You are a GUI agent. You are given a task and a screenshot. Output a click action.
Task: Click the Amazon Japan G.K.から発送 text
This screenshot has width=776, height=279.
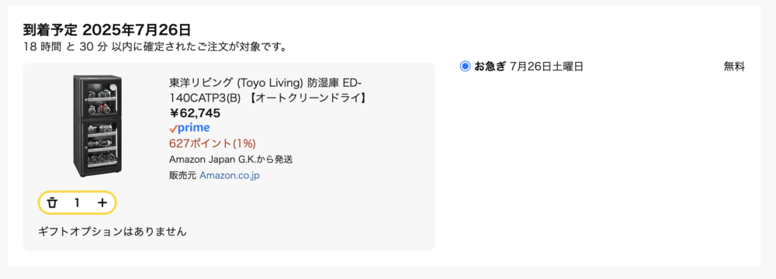(231, 160)
